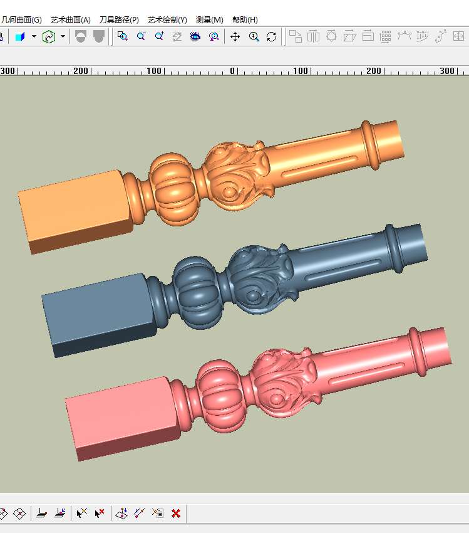
Task: Click the zoom out magnifier icon
Action: coord(141,36)
